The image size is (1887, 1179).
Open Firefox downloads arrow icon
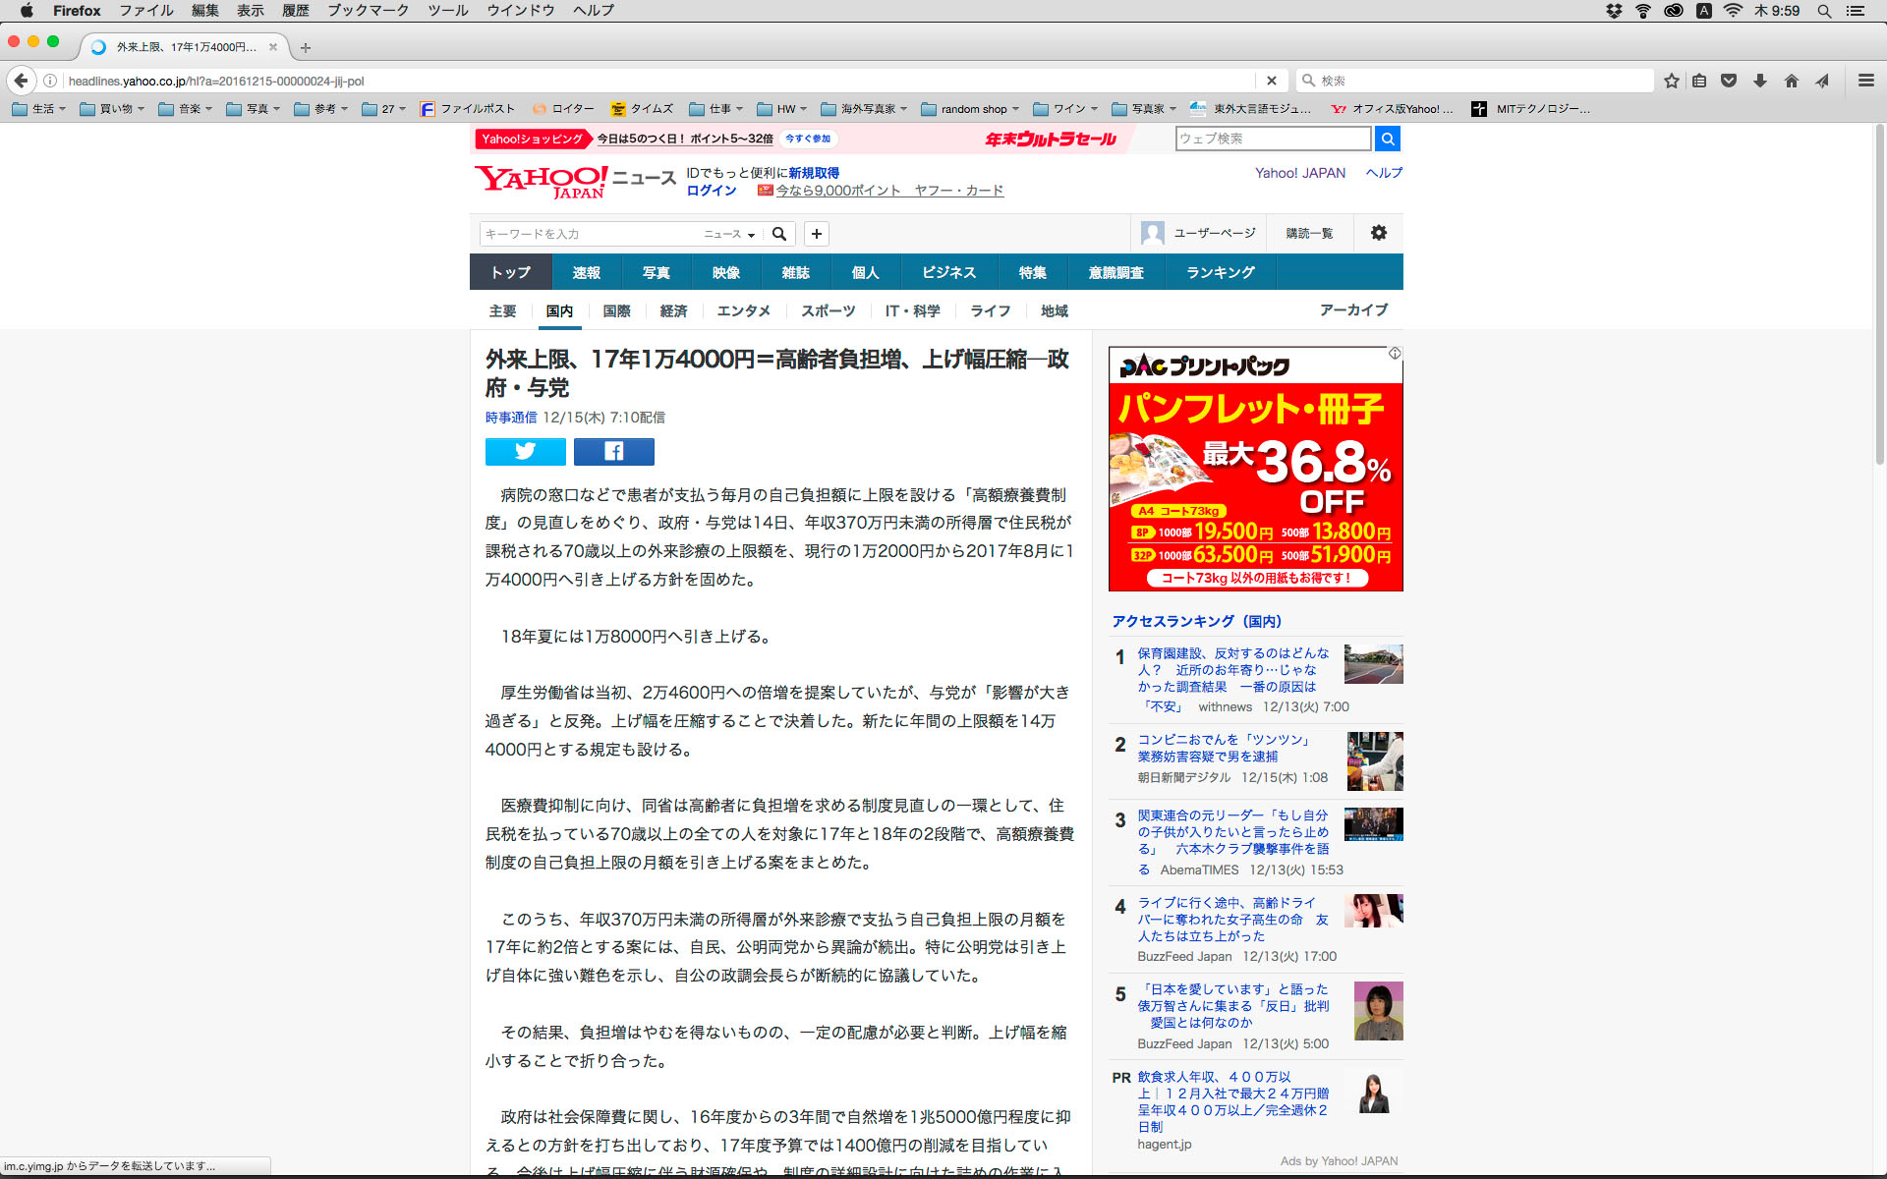[1759, 81]
